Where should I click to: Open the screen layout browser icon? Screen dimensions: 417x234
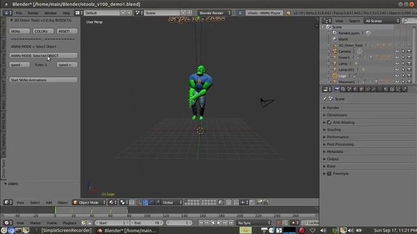click(x=78, y=13)
